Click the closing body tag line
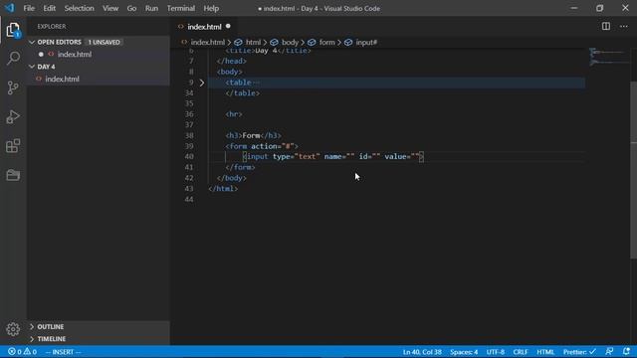Viewport: 637px width, 358px height. click(232, 178)
